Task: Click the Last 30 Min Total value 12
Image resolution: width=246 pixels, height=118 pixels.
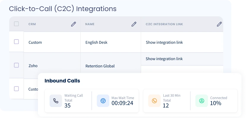Action: 166,106
